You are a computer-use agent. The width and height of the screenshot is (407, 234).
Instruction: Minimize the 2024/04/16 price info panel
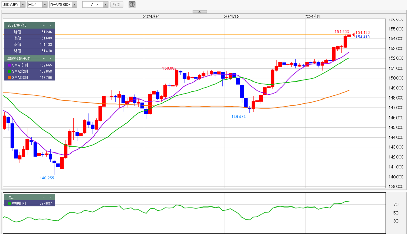click(x=44, y=25)
